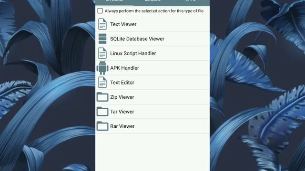Click the Text Editor document icon

click(102, 82)
